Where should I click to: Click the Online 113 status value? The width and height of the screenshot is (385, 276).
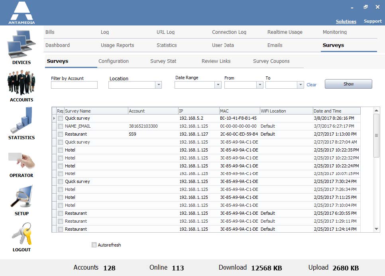coord(178,268)
